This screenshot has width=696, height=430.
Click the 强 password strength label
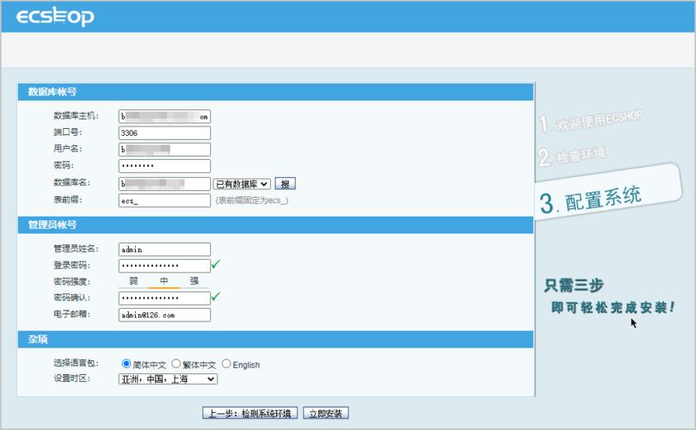pos(194,281)
